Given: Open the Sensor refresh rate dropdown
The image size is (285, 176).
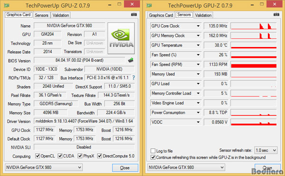Looking at the screenshot, I should pyautogui.click(x=266, y=150).
